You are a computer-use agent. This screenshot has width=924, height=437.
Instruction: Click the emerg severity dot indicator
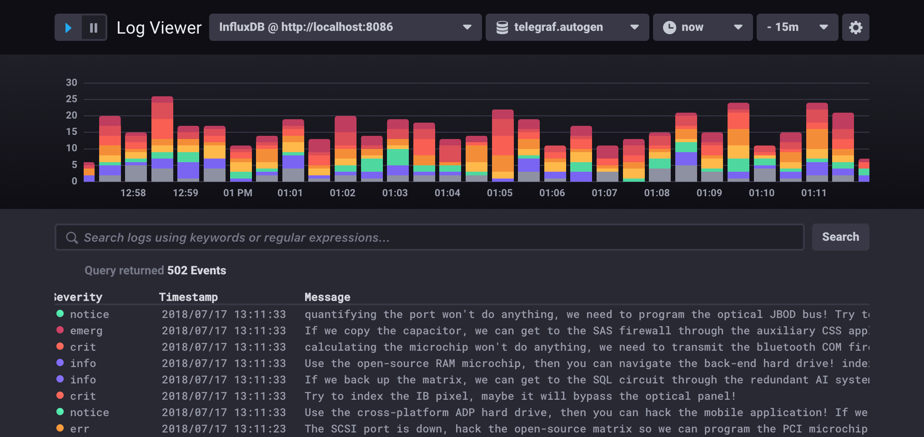(60, 330)
